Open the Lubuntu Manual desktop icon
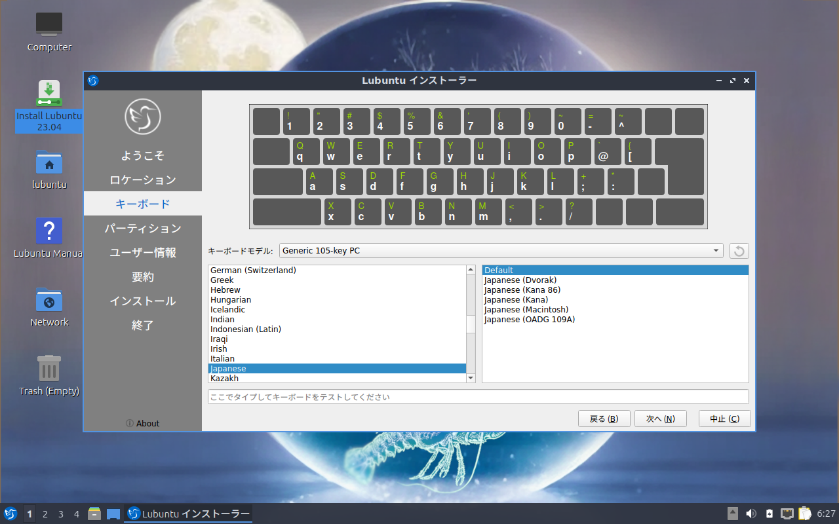Screen dimensions: 839x524 pos(49,238)
